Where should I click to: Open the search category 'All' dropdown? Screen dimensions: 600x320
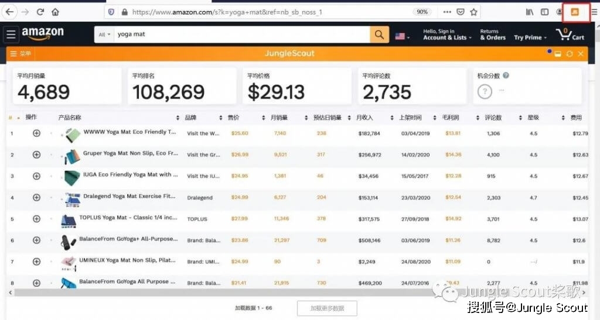[x=105, y=35]
